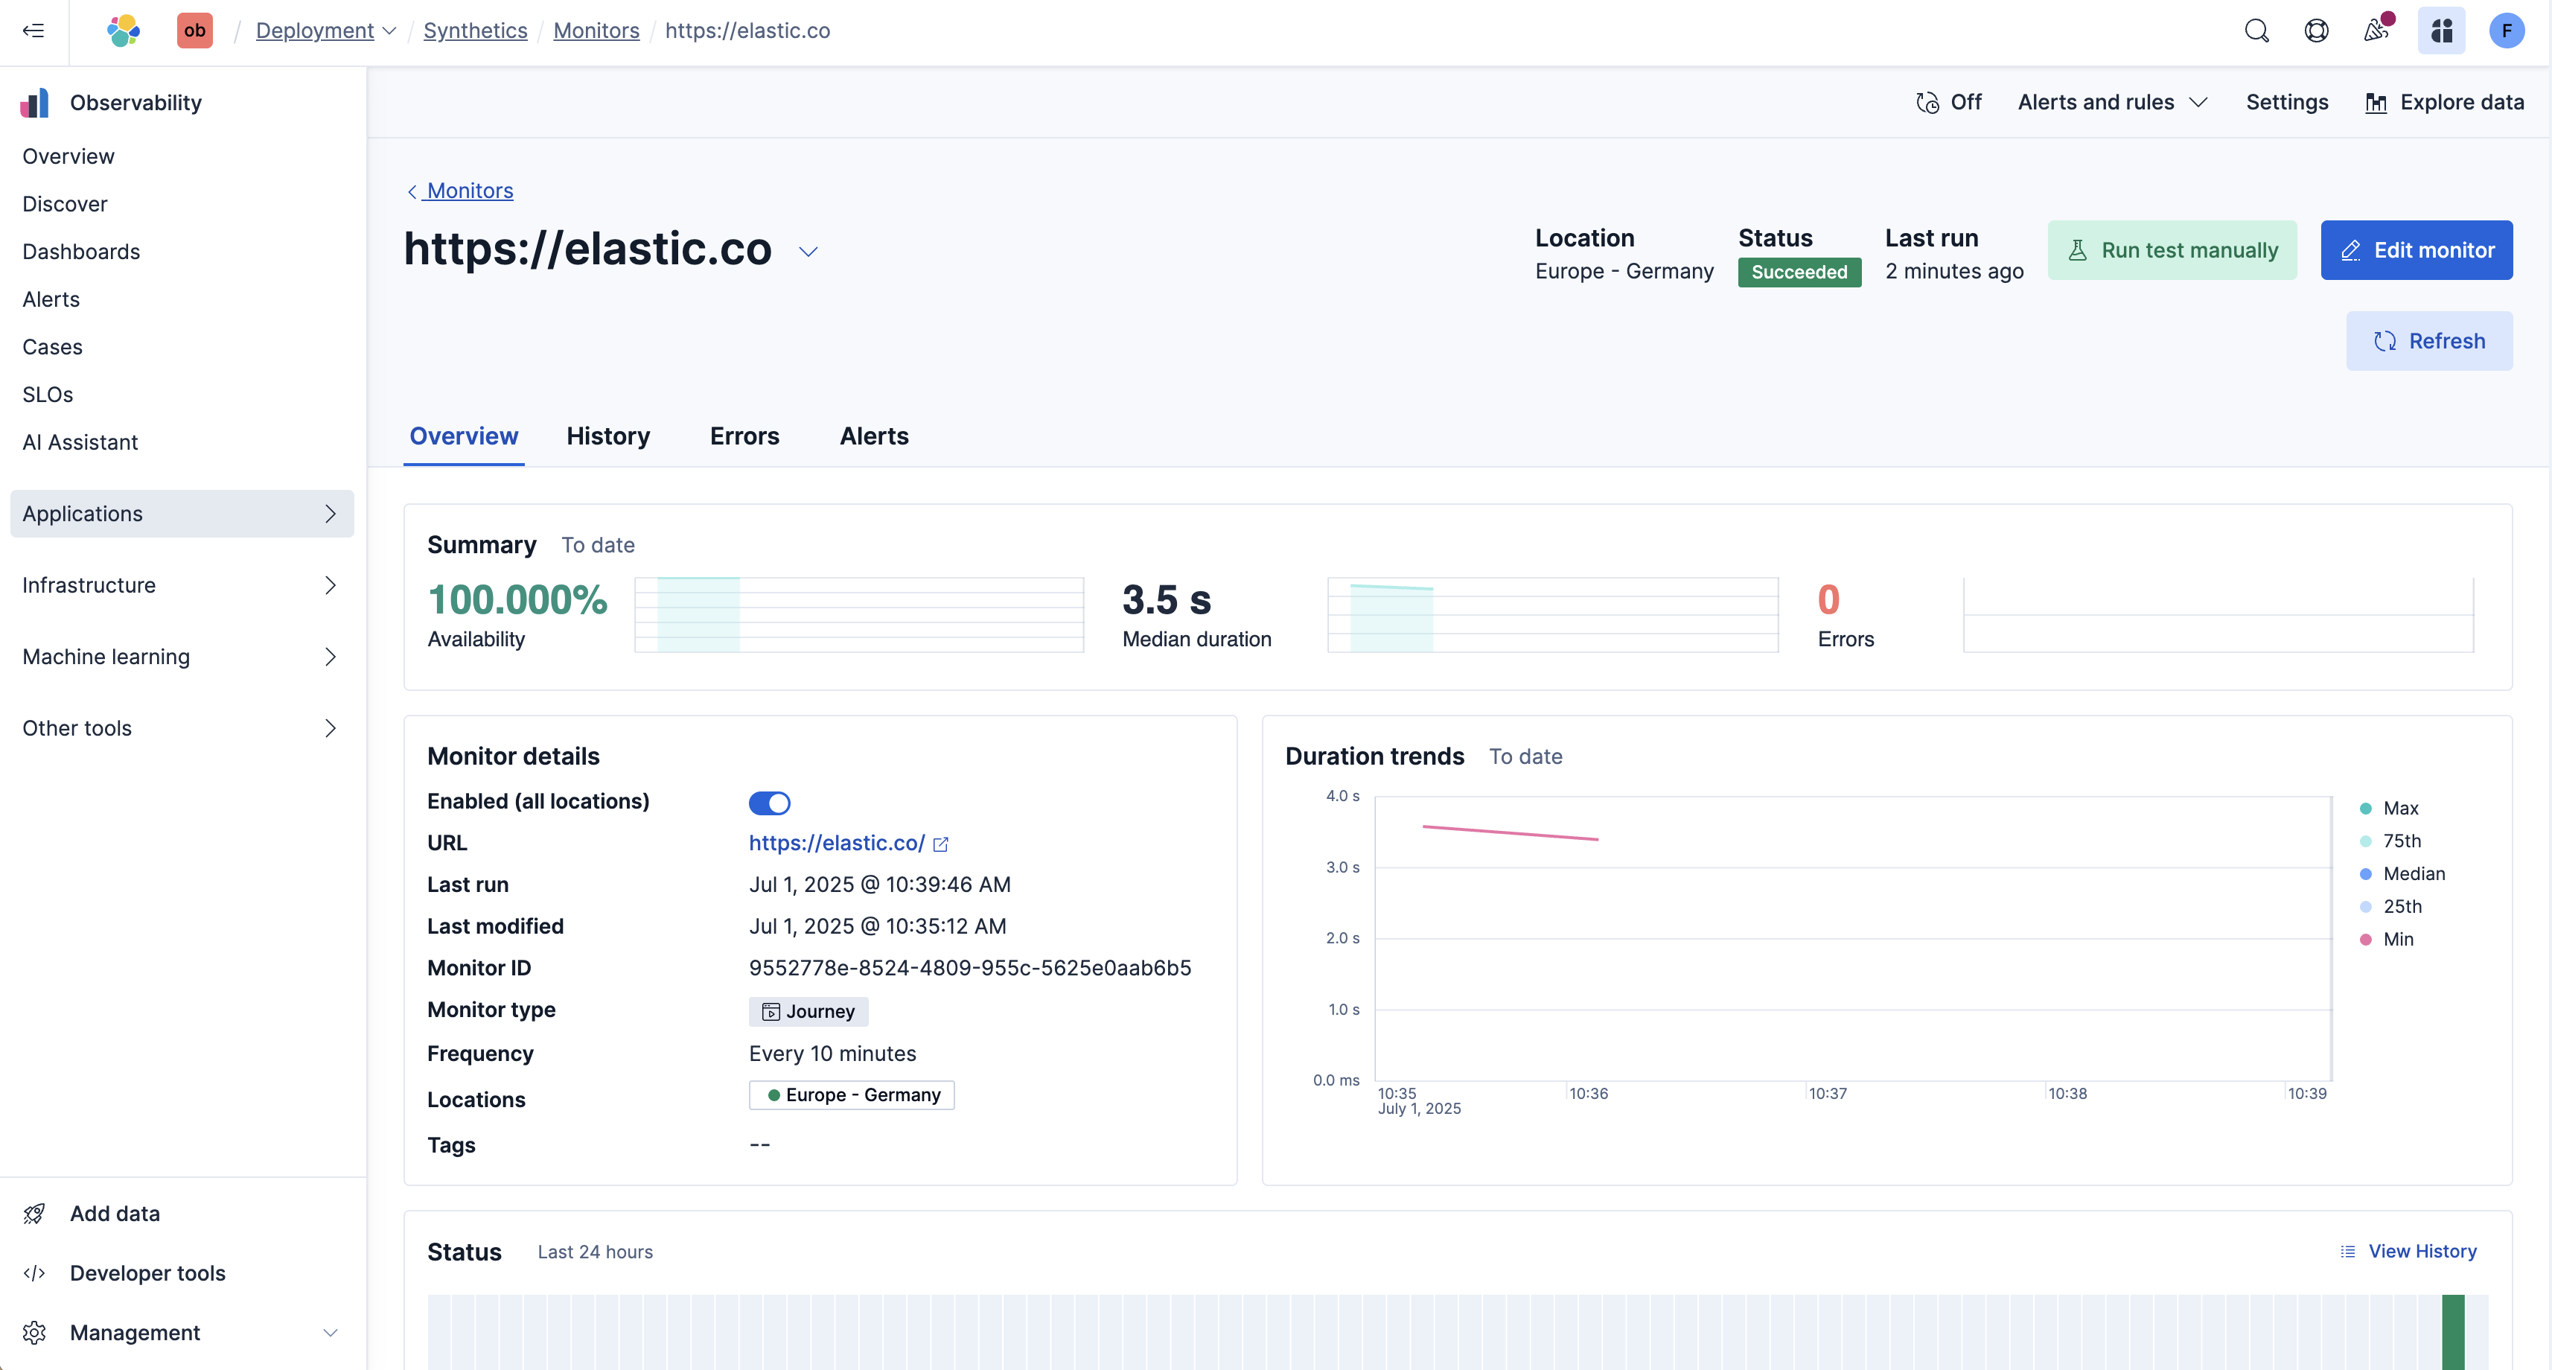
Task: Toggle the Median series in legend
Action: [x=2414, y=873]
